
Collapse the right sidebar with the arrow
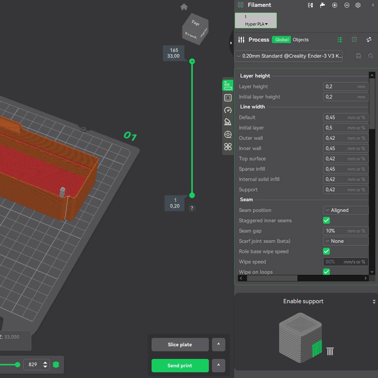coord(231,43)
